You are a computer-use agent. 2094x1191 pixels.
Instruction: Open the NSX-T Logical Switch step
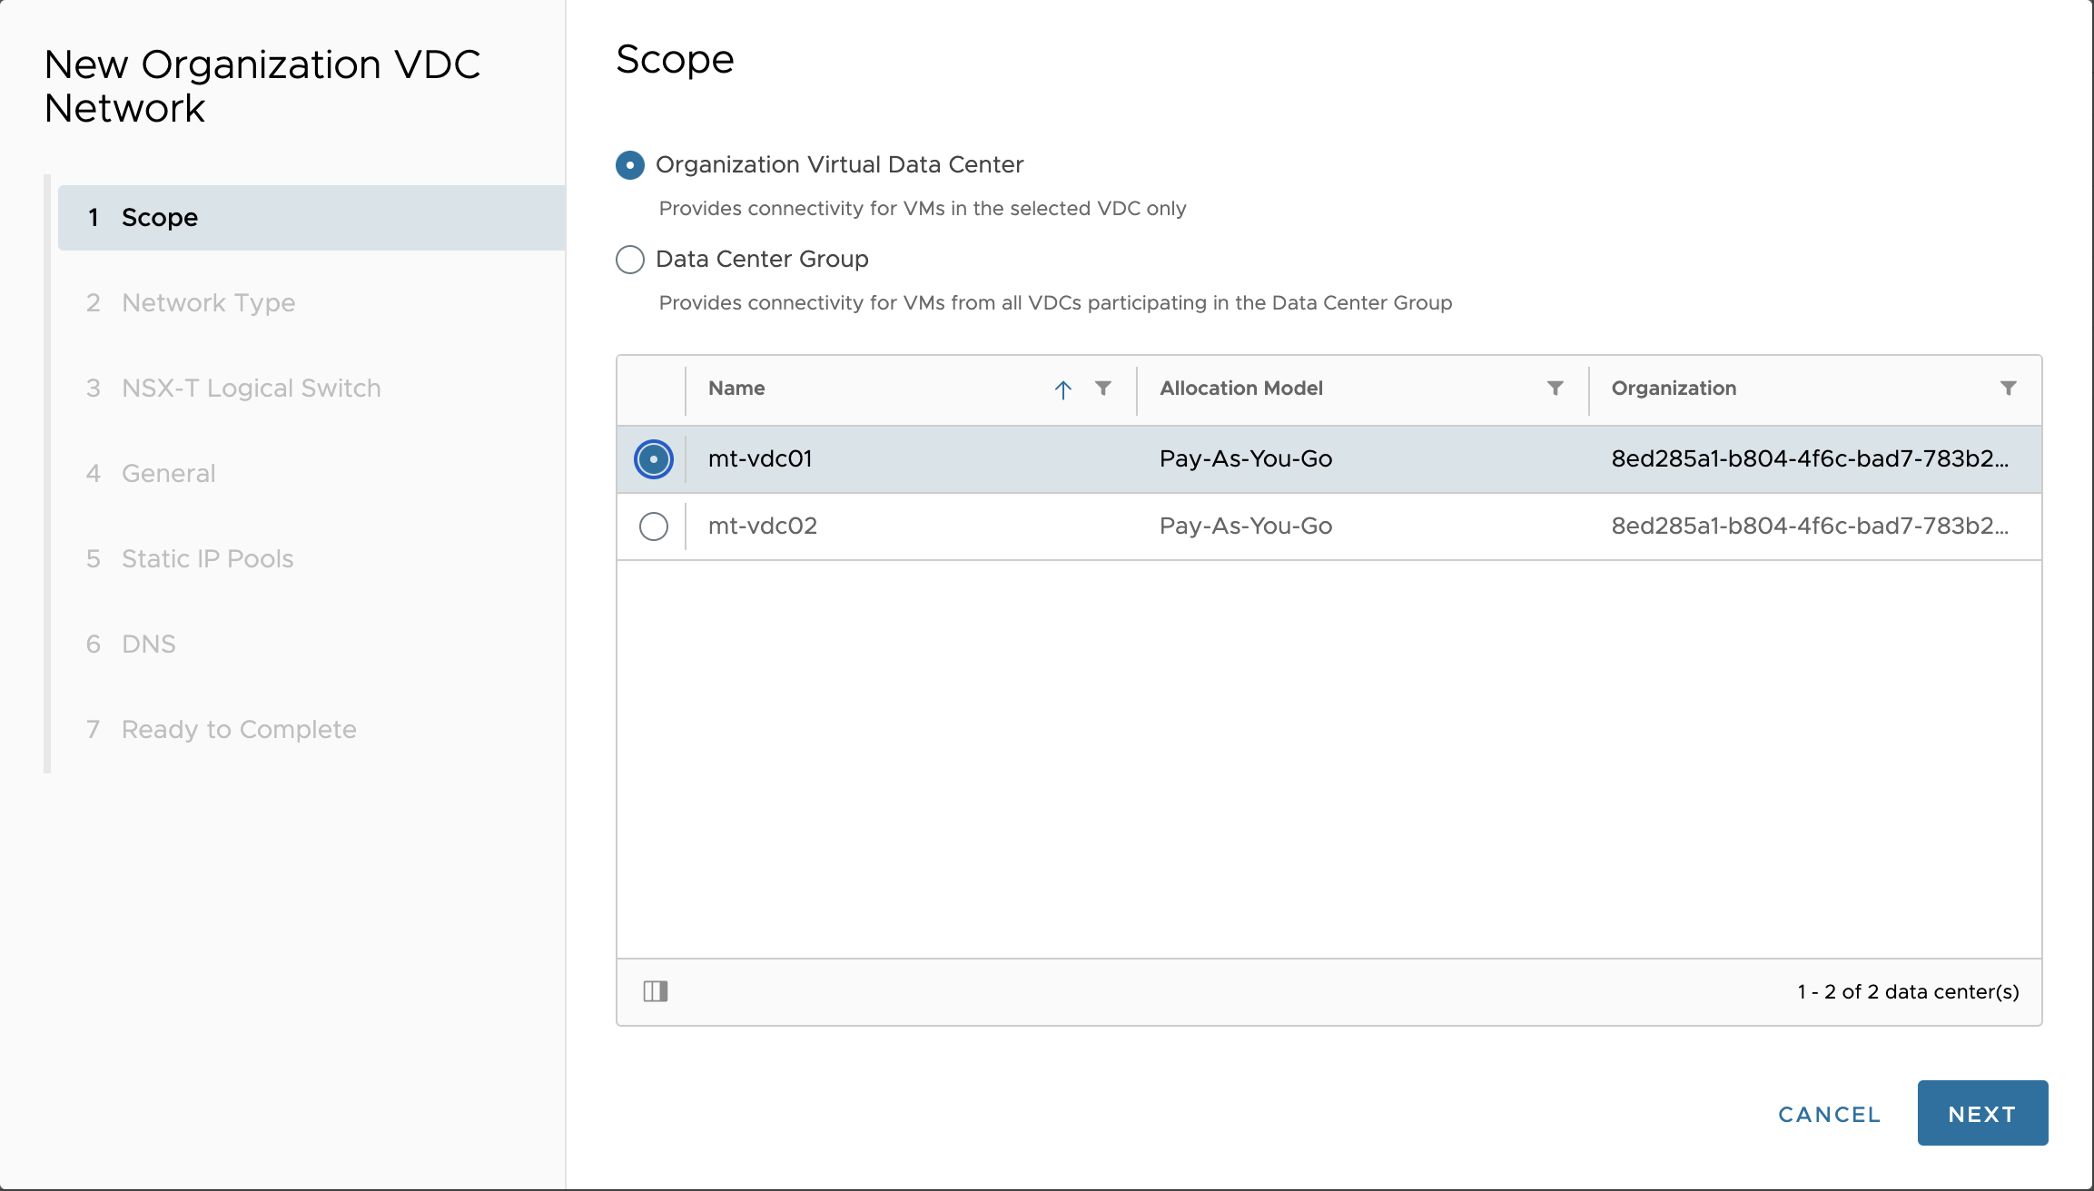(x=251, y=389)
